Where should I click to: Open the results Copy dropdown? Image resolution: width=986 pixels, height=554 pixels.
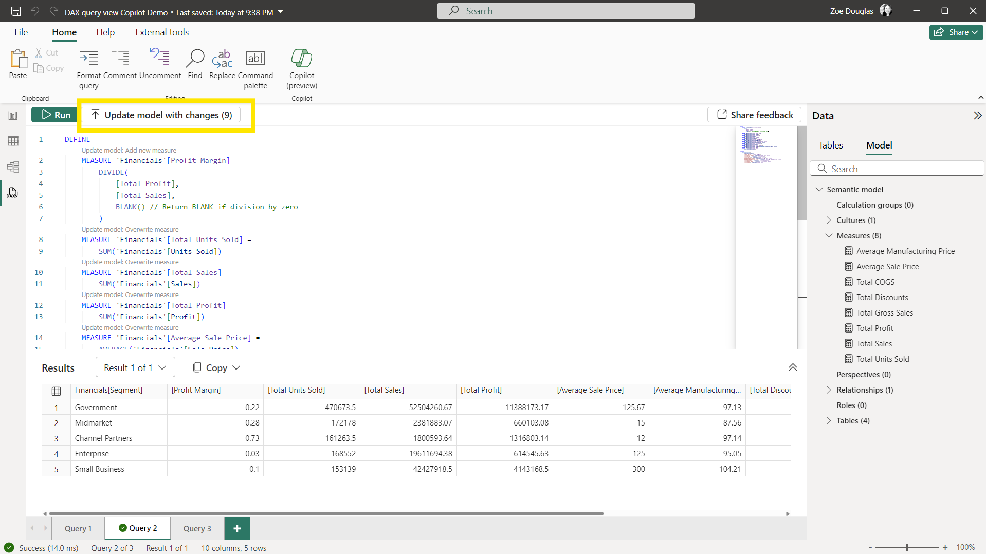tap(216, 367)
